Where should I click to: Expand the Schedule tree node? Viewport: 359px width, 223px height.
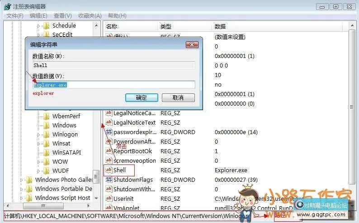[38, 26]
